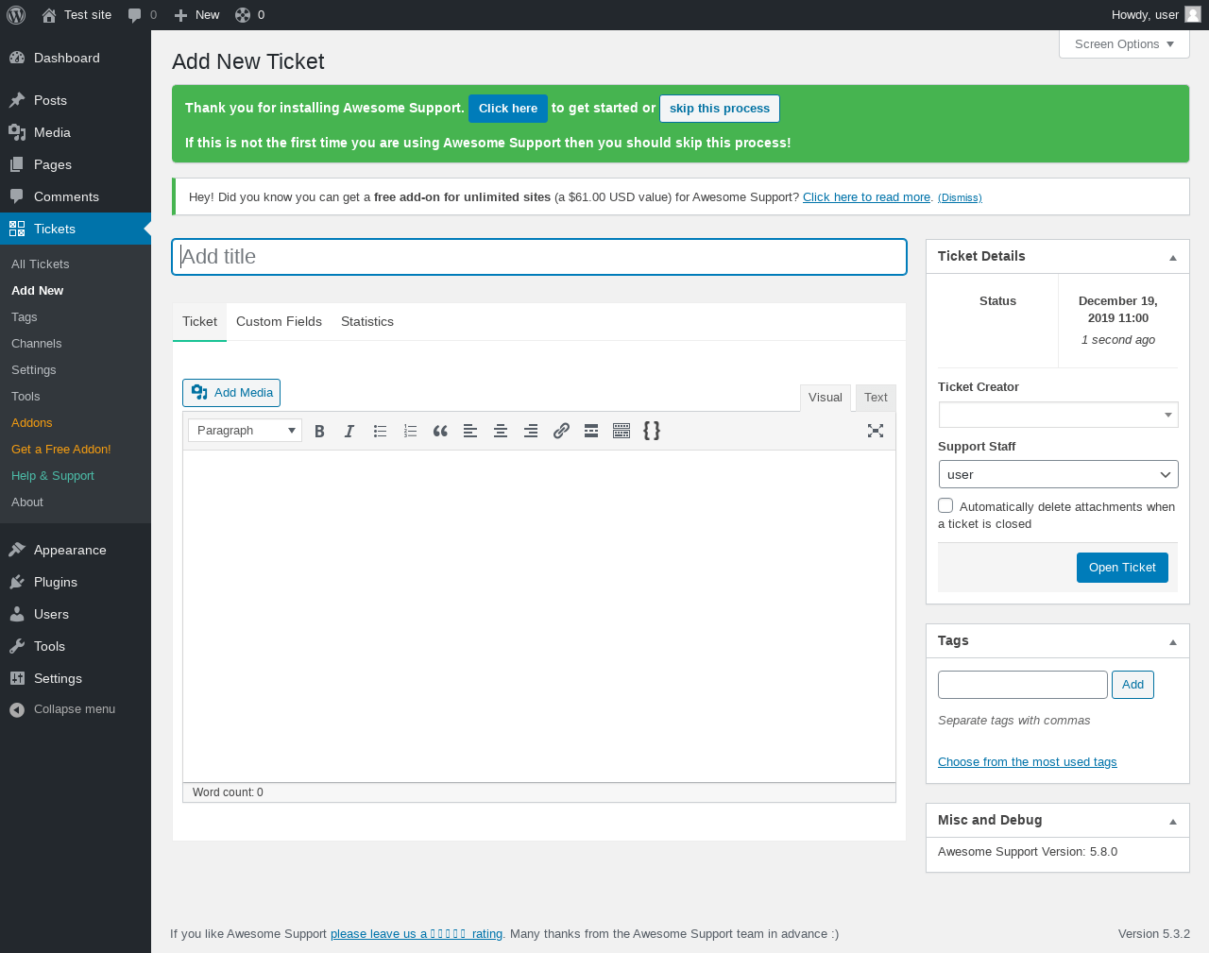Open the Paragraph format dropdown

[x=246, y=431]
